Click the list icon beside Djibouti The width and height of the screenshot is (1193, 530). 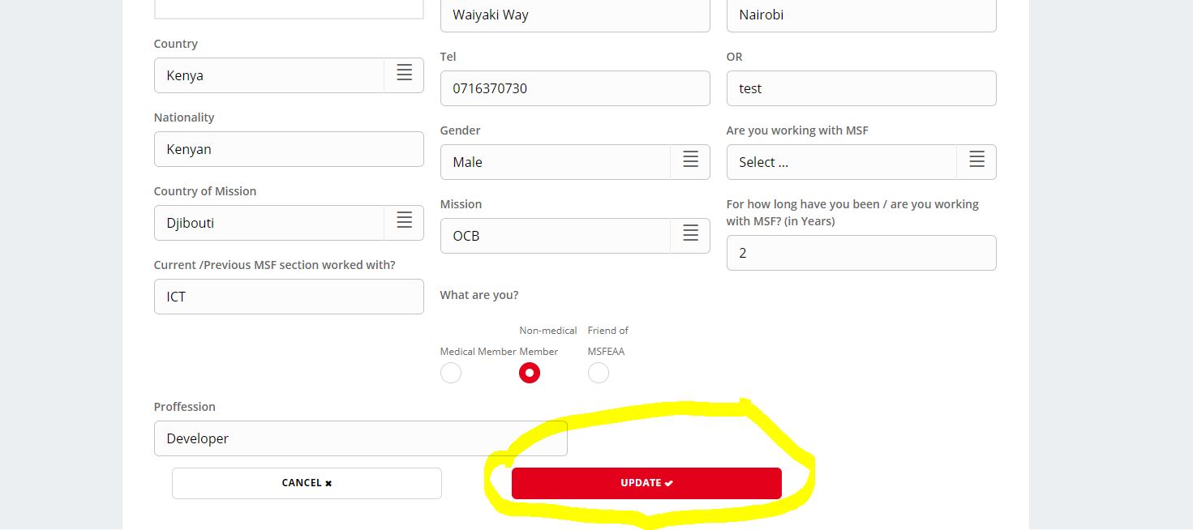click(404, 222)
